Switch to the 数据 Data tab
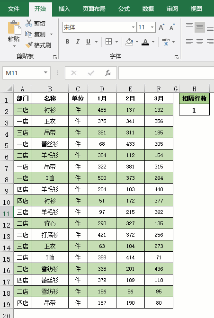This screenshot has height=318, width=214. coord(148,9)
